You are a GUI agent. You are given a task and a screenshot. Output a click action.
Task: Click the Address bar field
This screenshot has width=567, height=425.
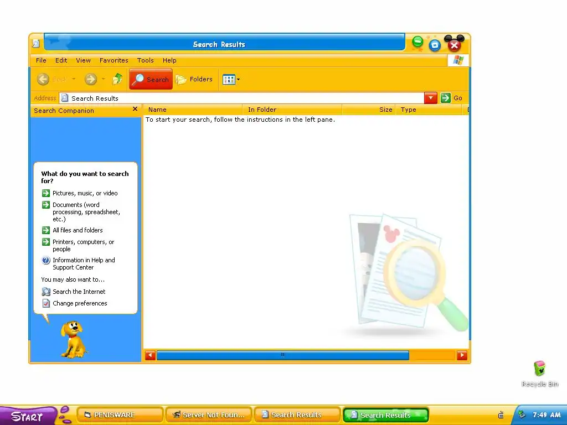pos(241,98)
